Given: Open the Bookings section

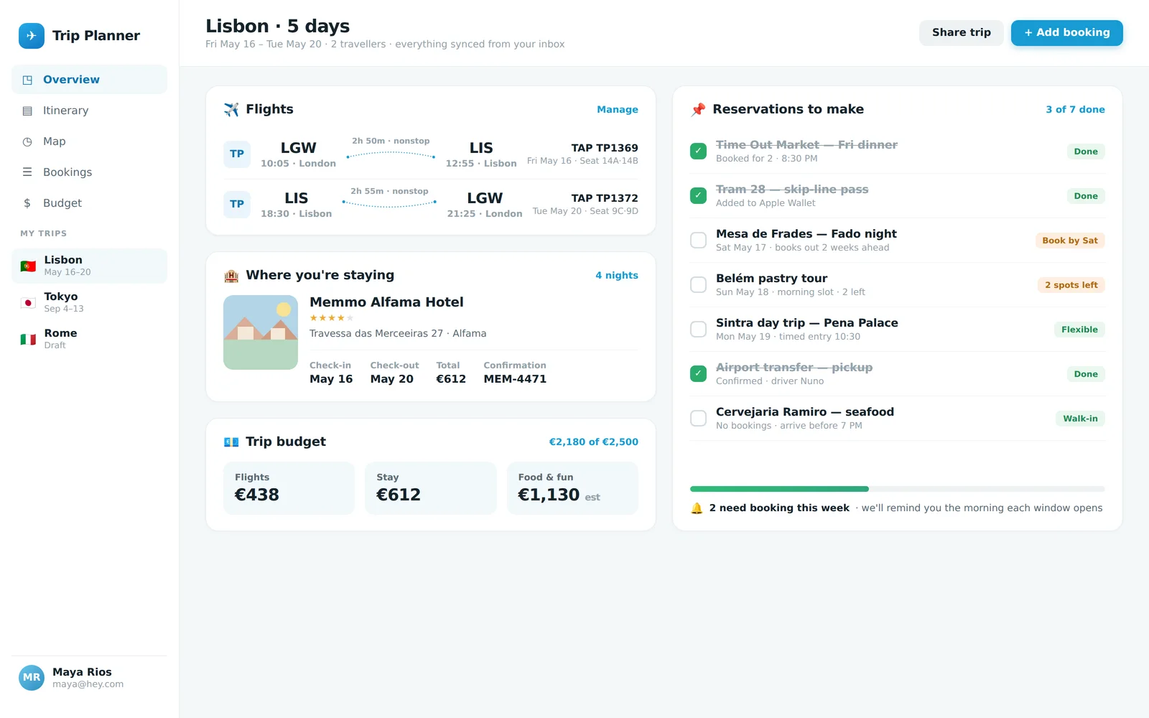Looking at the screenshot, I should 89,172.
